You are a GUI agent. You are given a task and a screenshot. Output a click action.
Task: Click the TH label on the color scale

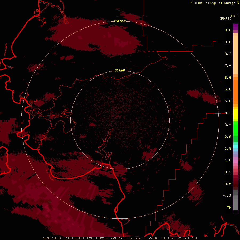pyautogui.click(x=229, y=208)
